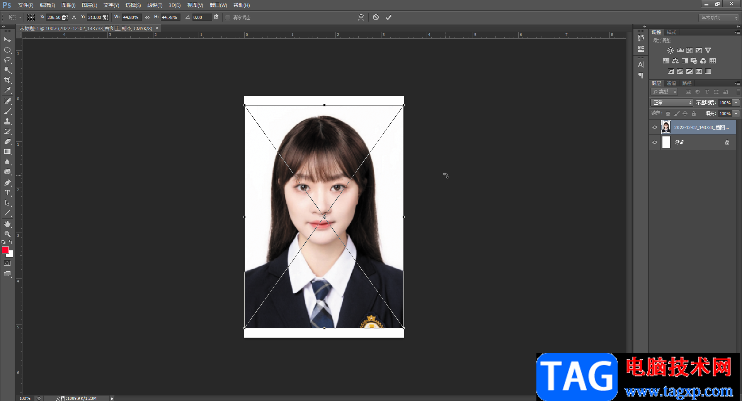Open the transform tool preset picker

(14, 17)
